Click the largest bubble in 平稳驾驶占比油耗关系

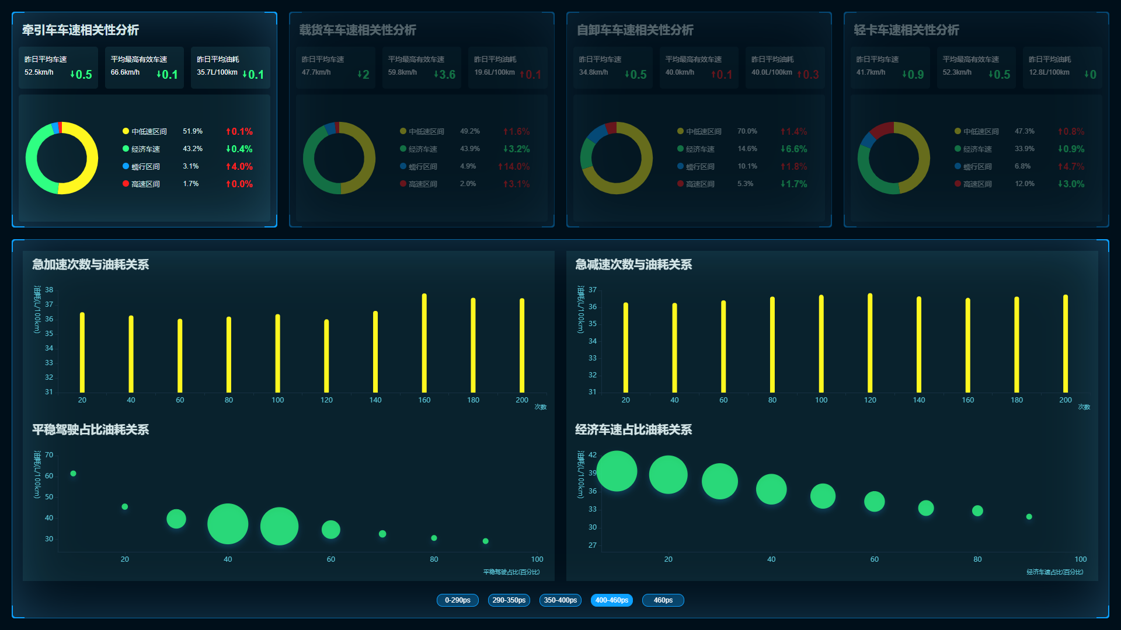pos(228,524)
